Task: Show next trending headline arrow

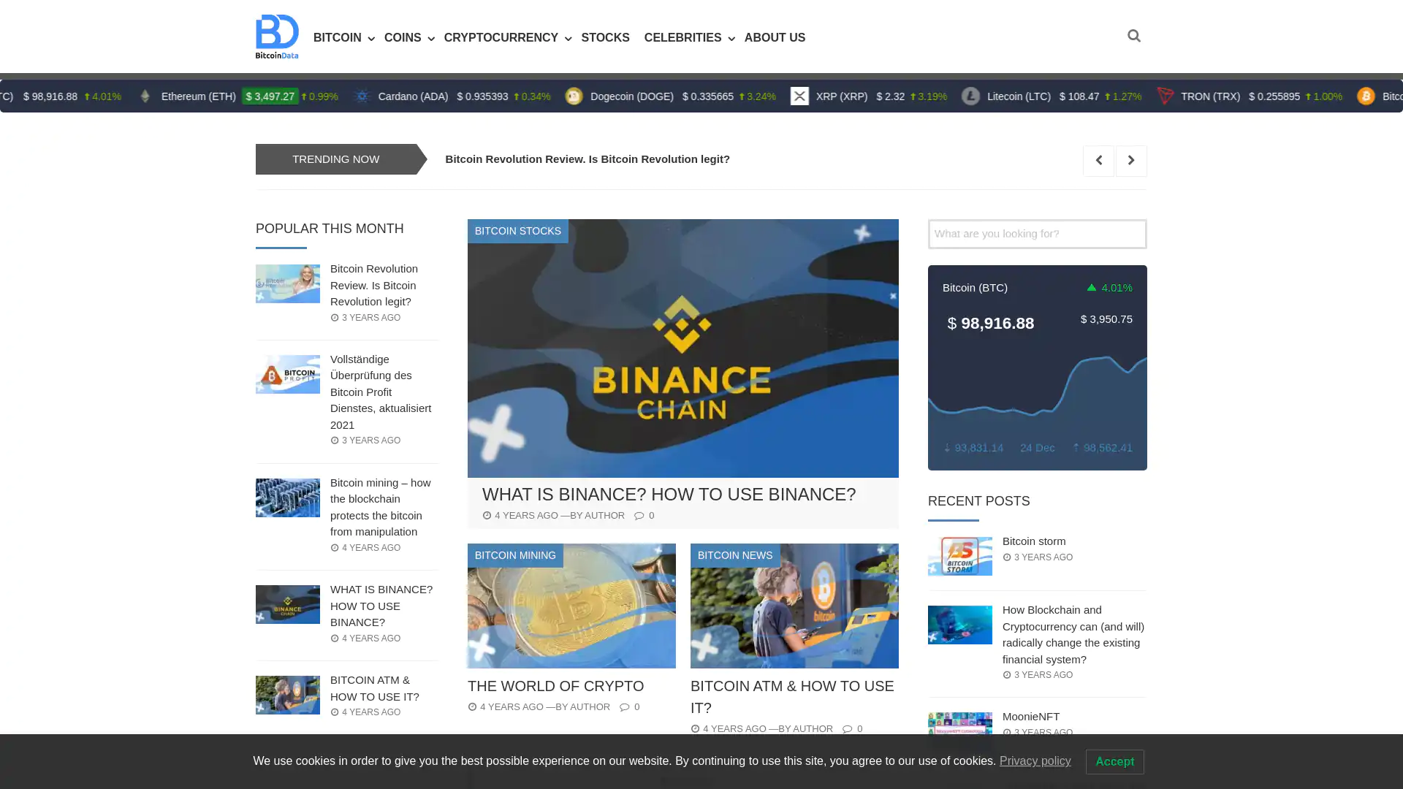Action: click(1131, 161)
